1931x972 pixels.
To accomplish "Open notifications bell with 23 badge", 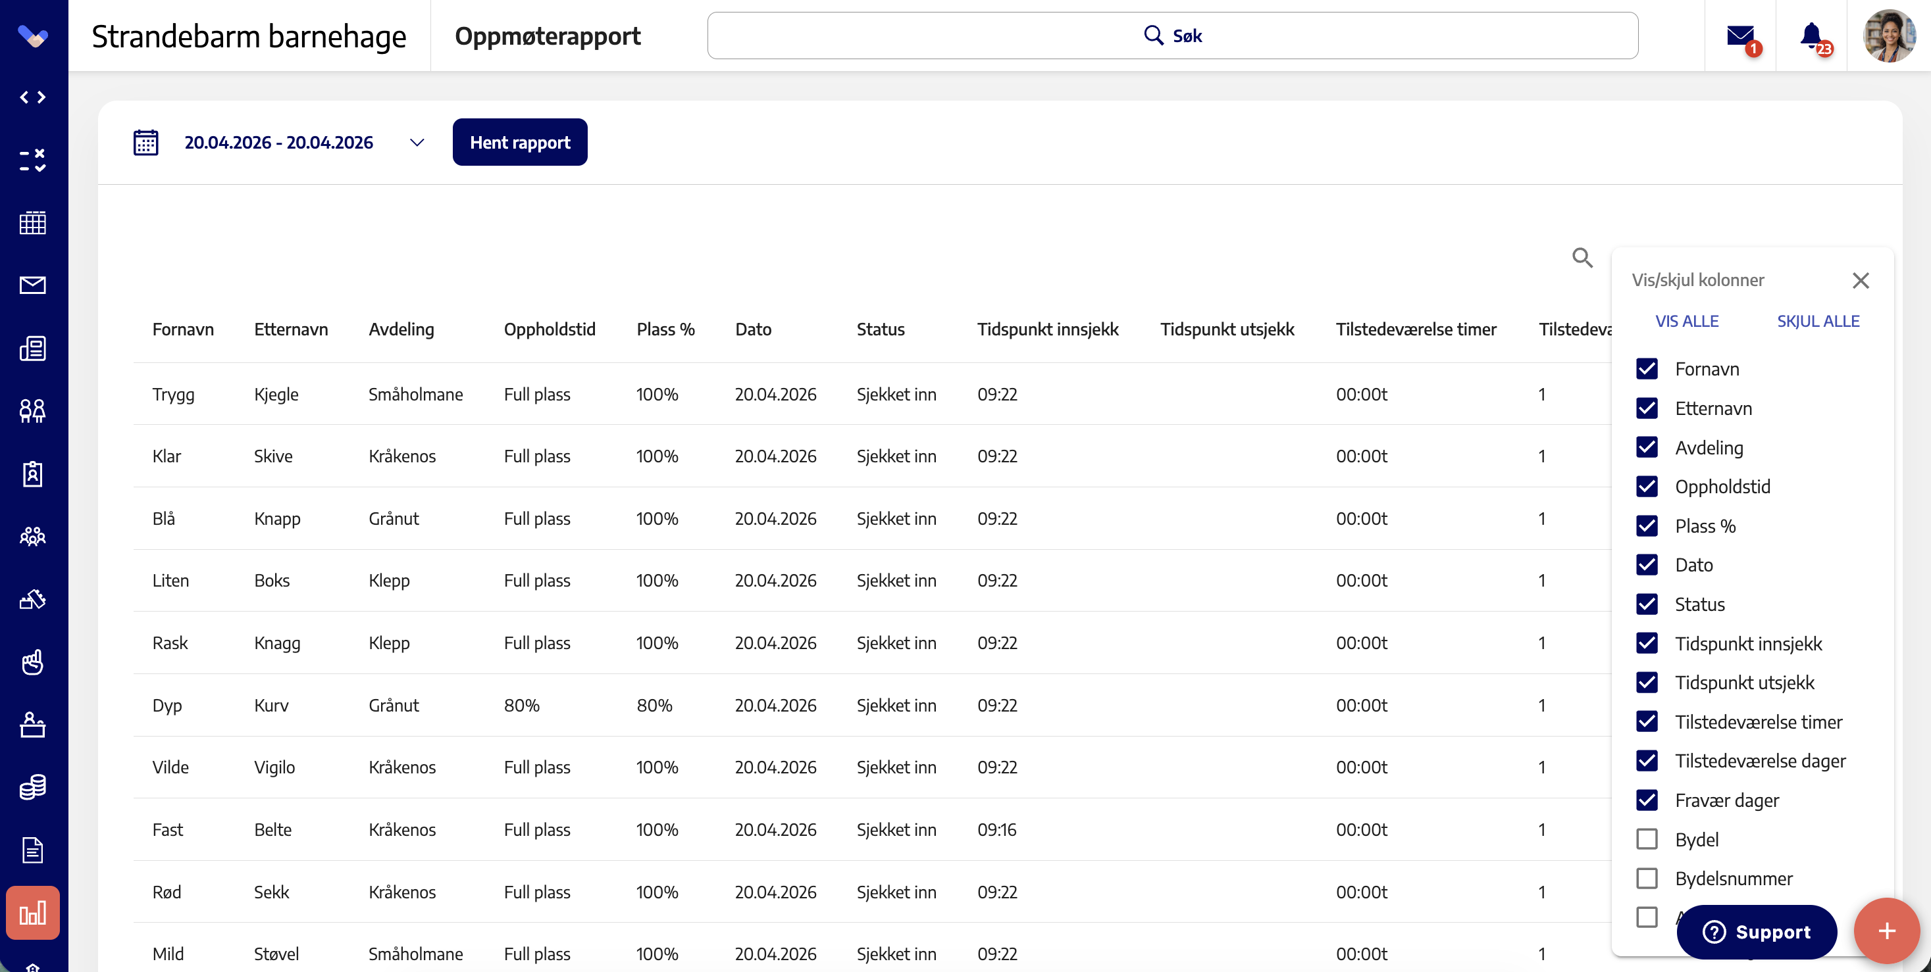I will coord(1811,36).
